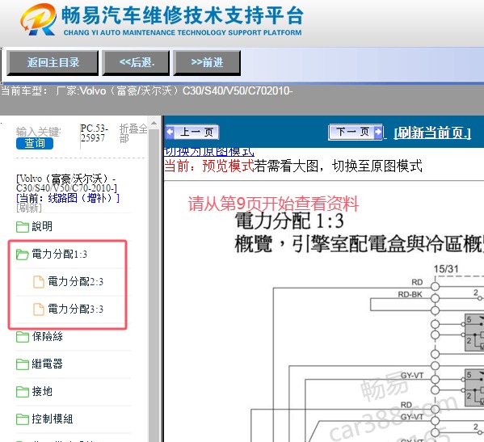Click the right arrow icon on 下一页
Screen dimensions: 484x442
(x=378, y=132)
